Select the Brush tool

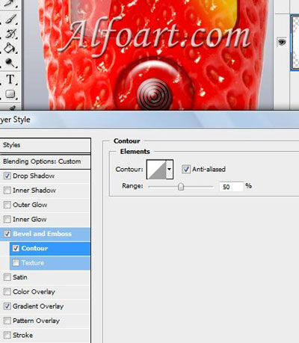click(x=10, y=19)
